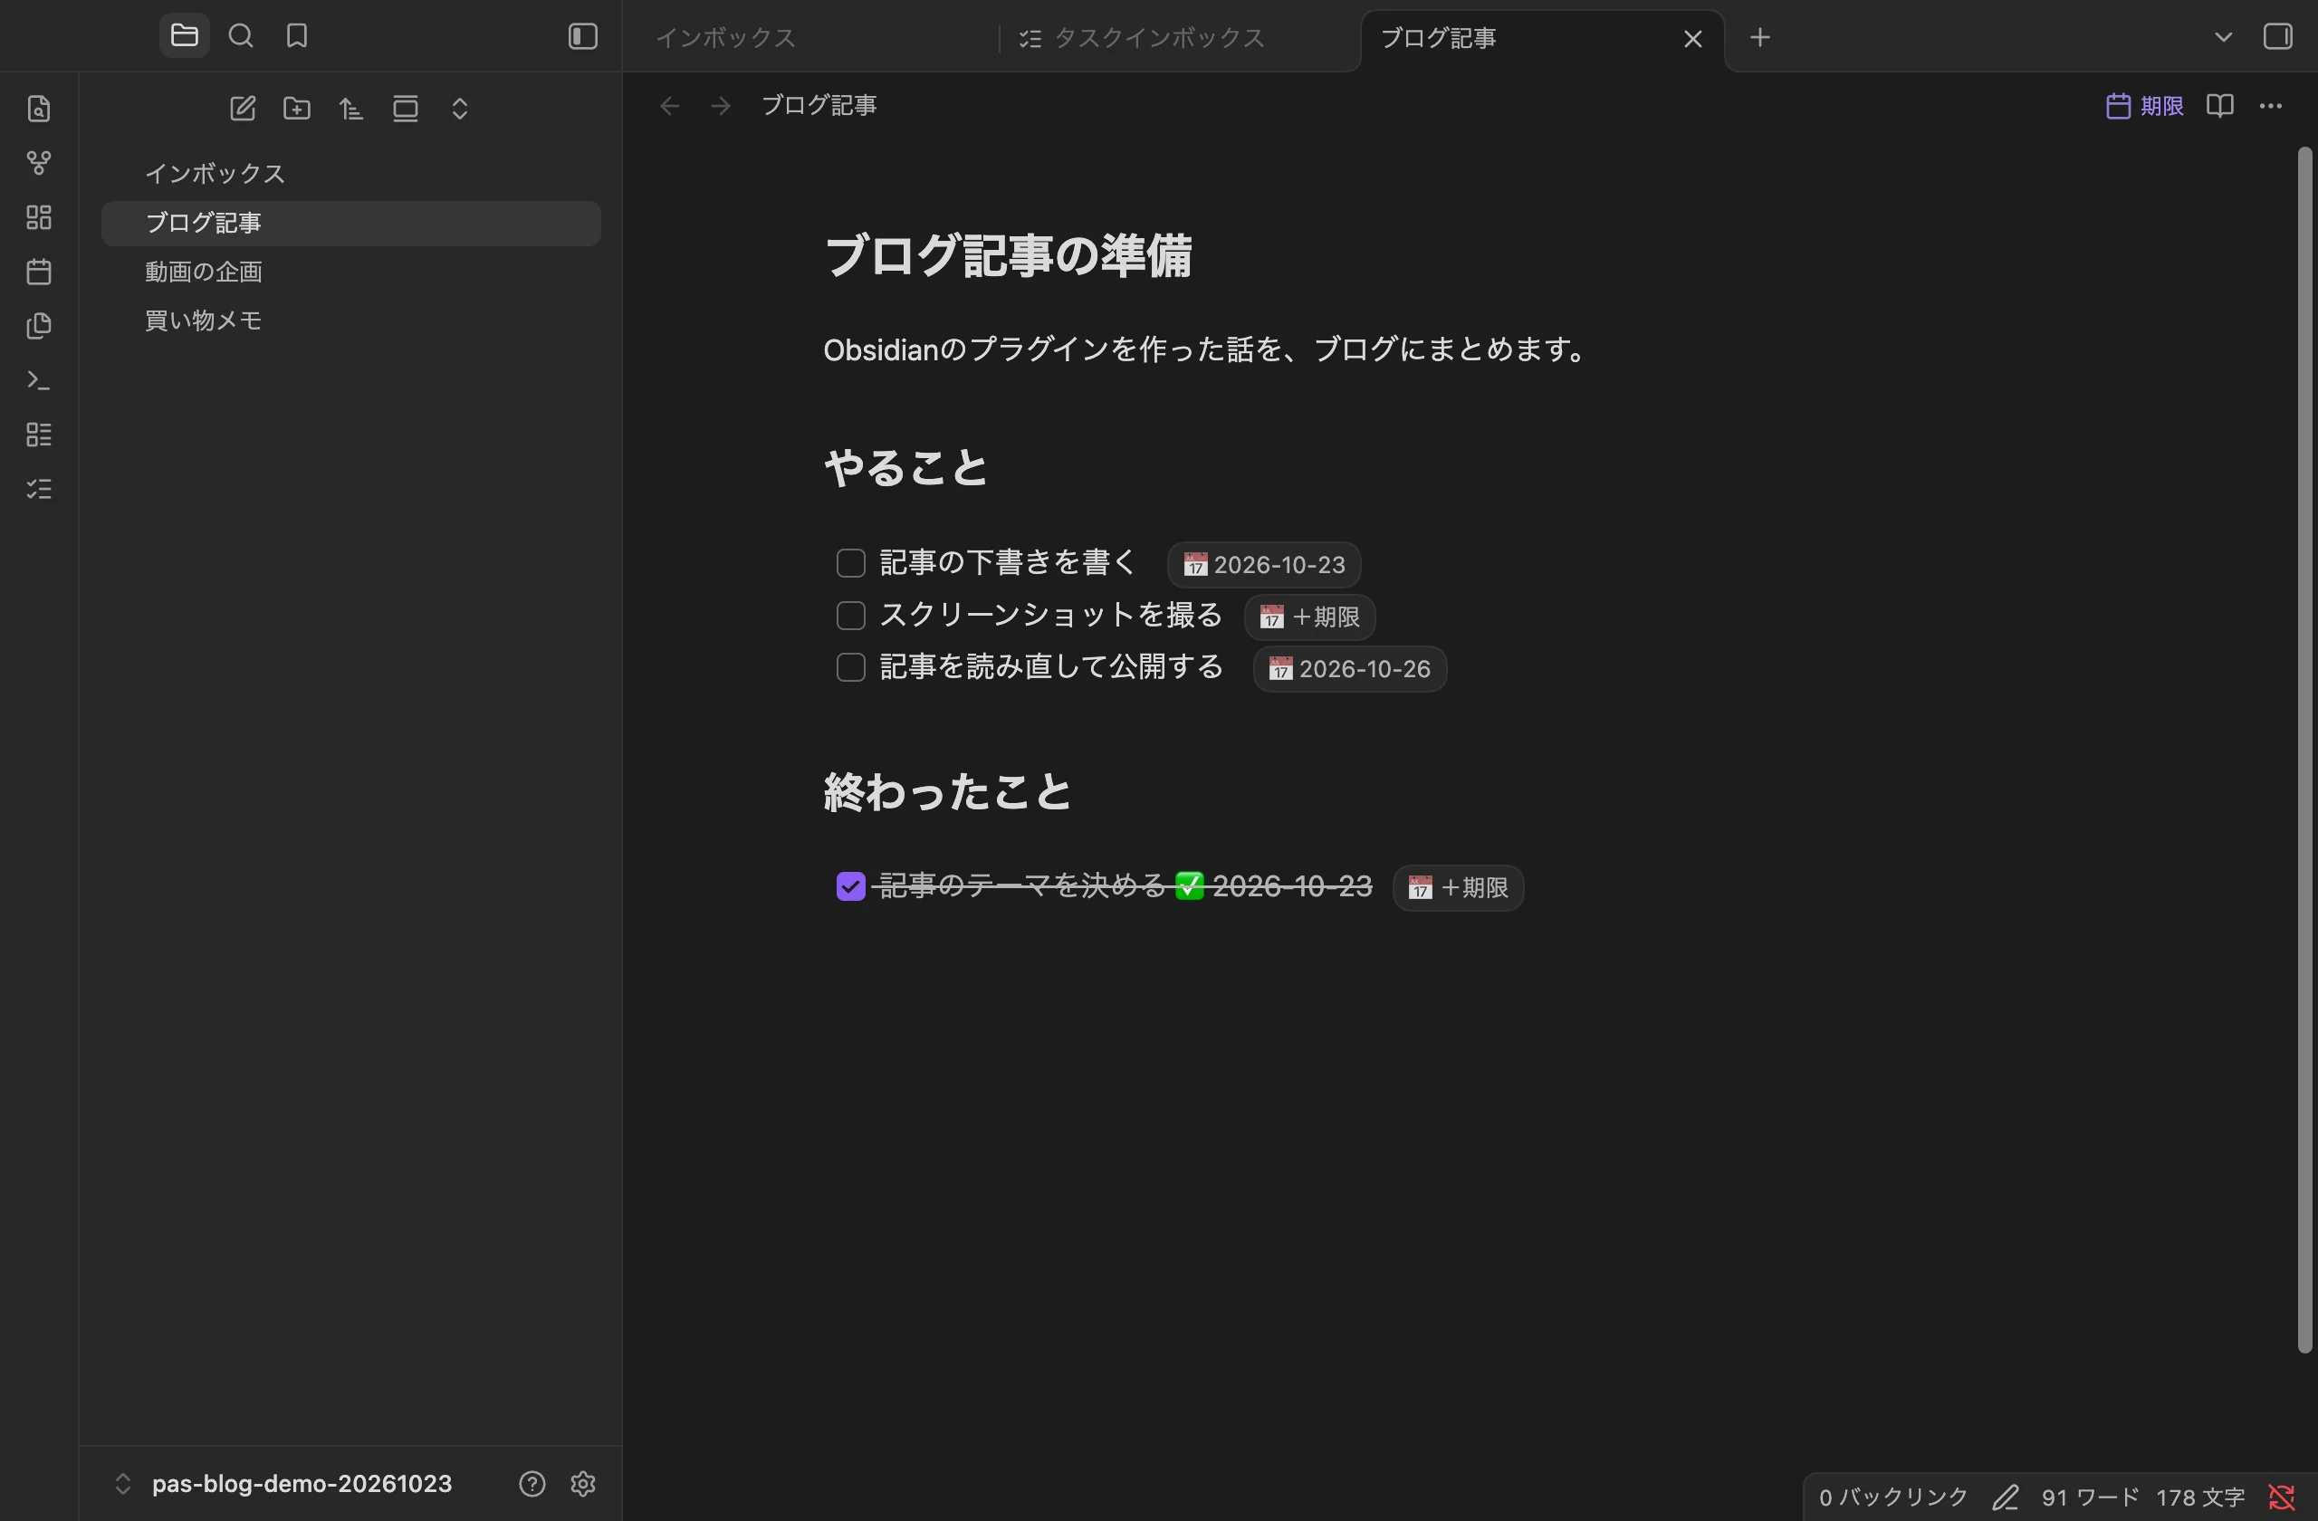The image size is (2318, 1521).
Task: Click the editor vertical scrollbar
Action: (x=2304, y=750)
